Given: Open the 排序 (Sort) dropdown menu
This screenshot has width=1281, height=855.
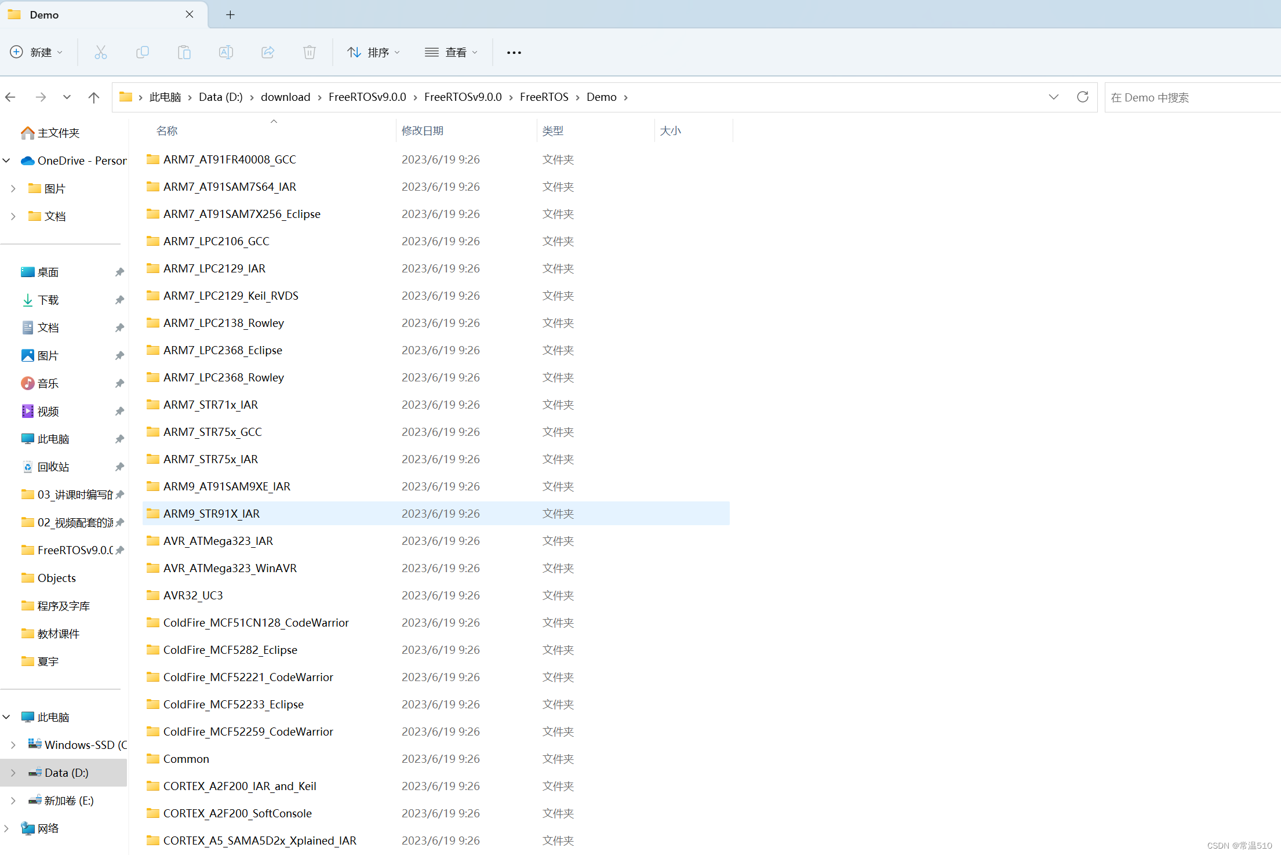Looking at the screenshot, I should click(373, 53).
